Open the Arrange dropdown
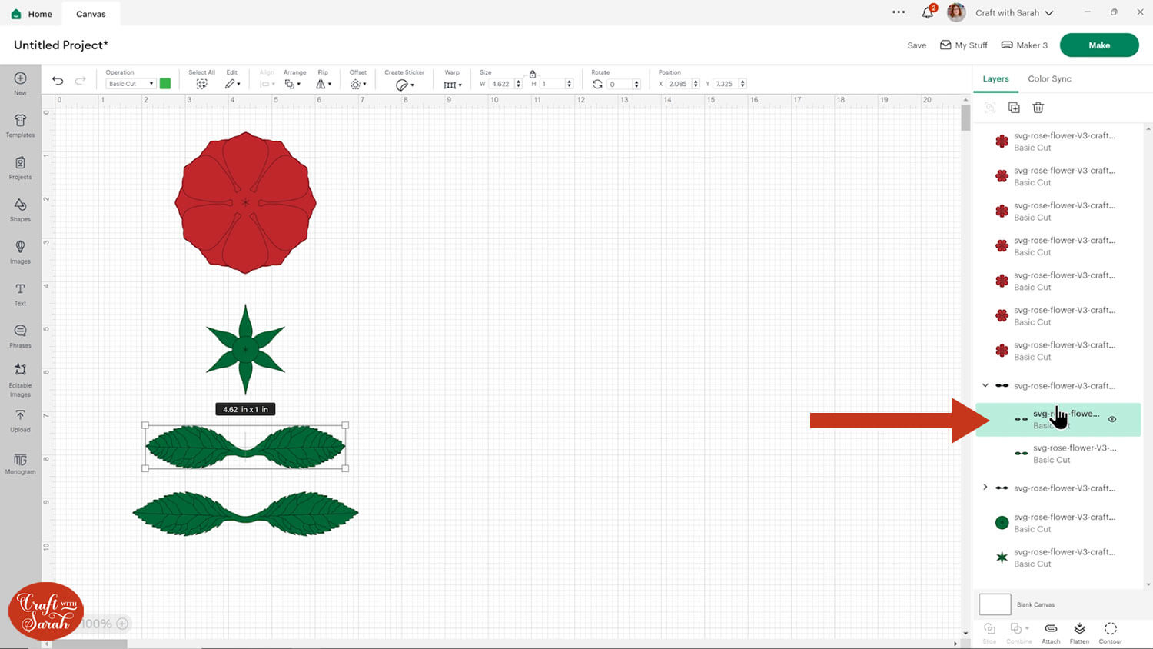 (292, 84)
